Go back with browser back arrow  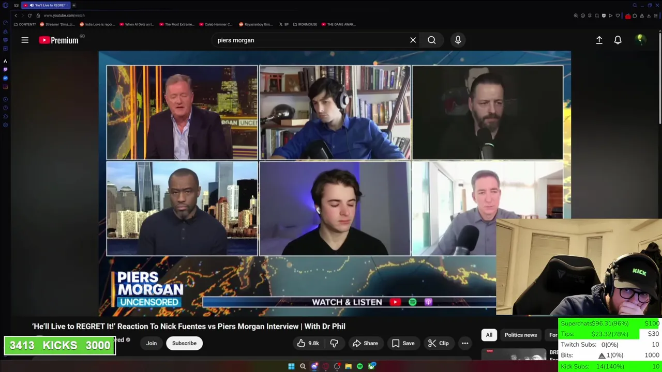pyautogui.click(x=16, y=16)
